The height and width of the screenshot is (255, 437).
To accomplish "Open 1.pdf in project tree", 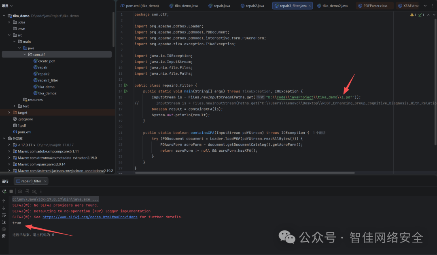I will pyautogui.click(x=21, y=125).
